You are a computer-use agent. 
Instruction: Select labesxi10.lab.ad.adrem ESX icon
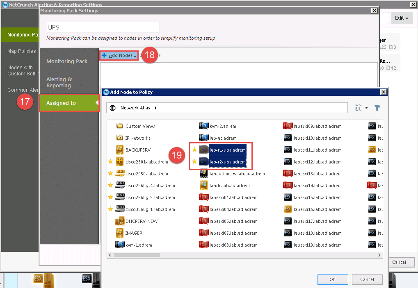288,138
